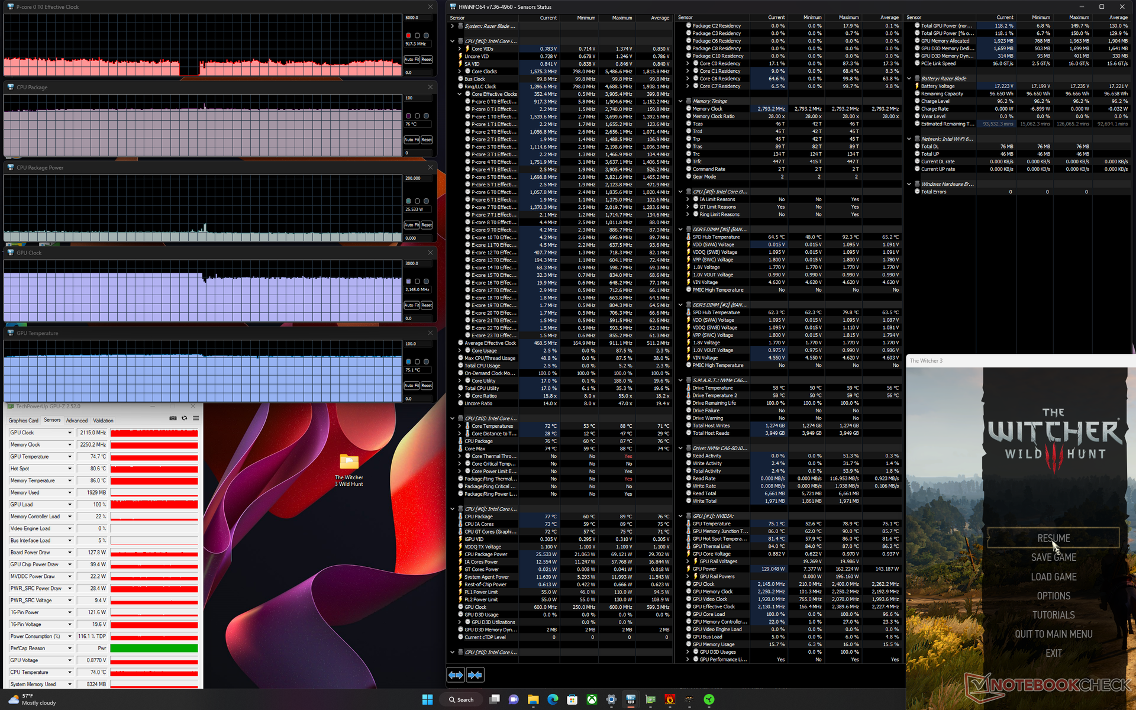Open Microsoft Edge from taskbar

(553, 699)
